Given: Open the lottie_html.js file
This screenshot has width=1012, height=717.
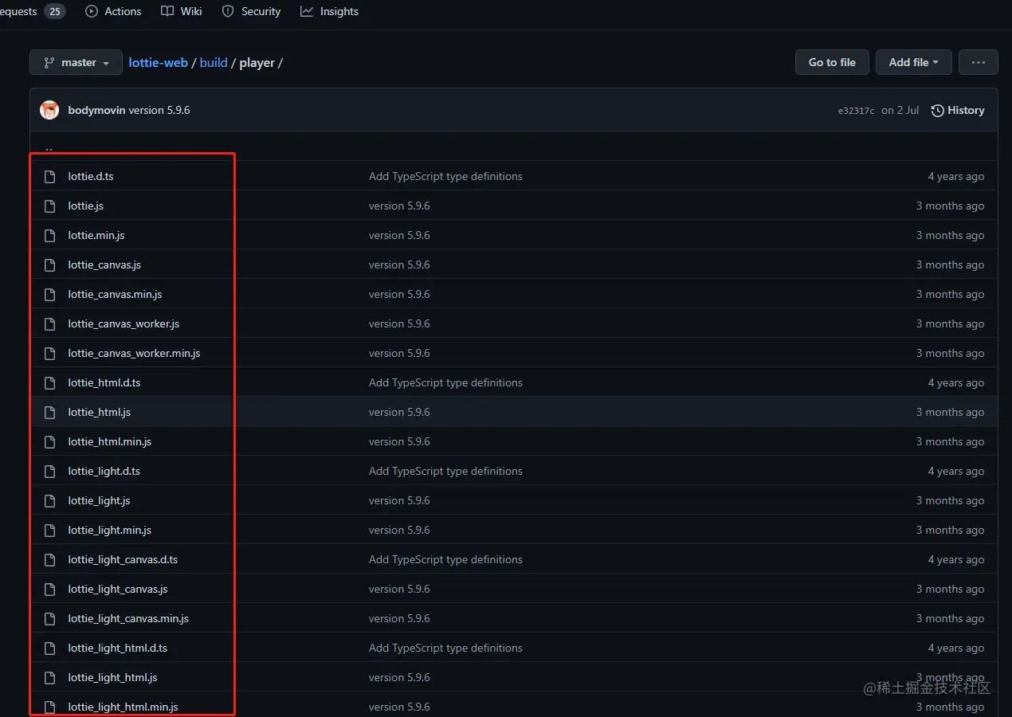Looking at the screenshot, I should (100, 412).
